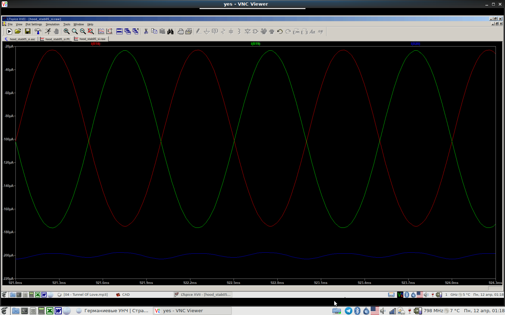505x315 pixels.
Task: Click the Open file folder icon
Action: [18, 31]
